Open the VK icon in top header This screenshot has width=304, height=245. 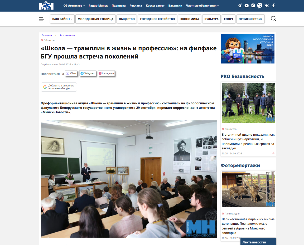pos(267,6)
